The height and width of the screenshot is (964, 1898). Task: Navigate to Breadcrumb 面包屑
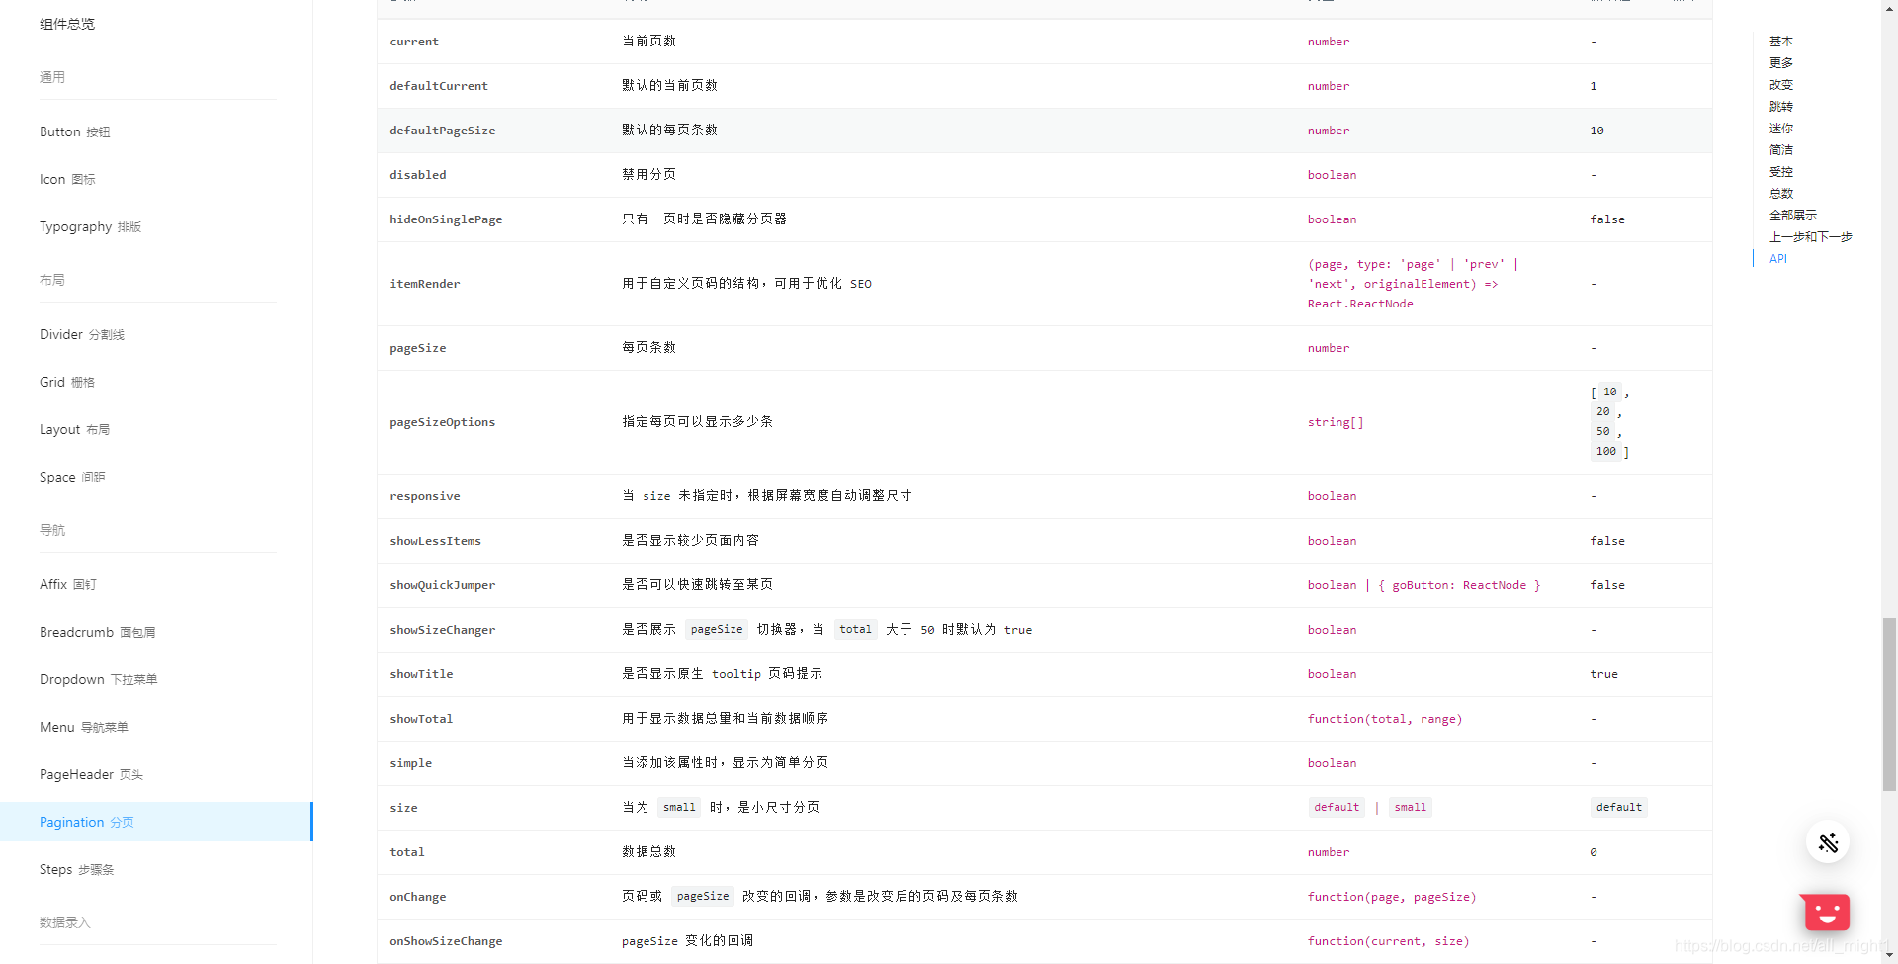pyautogui.click(x=97, y=632)
